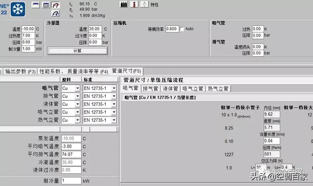Viewport: 313px width, 186px height.
Task: Expand the 热气立管 standard dropdown
Action: (x=114, y=120)
